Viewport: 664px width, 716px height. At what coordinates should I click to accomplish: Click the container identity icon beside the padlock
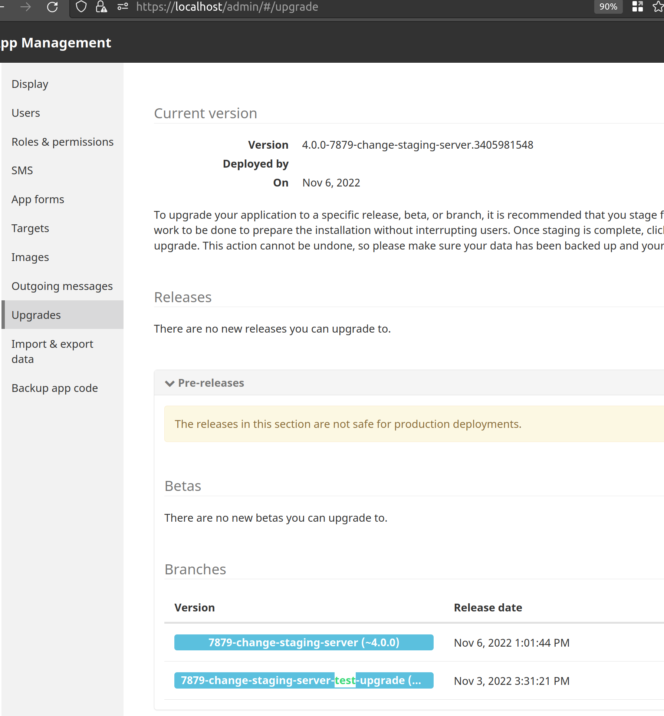(x=122, y=7)
